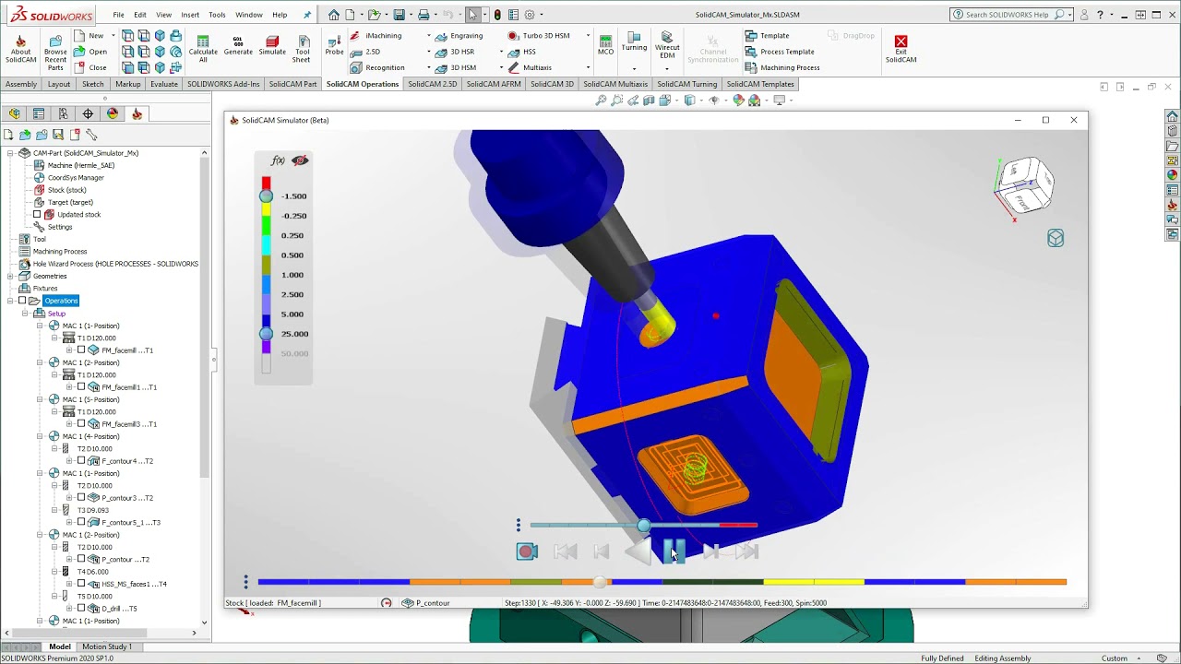The height and width of the screenshot is (664, 1181).
Task: Click the -1.500 legend slider handle
Action: (x=266, y=196)
